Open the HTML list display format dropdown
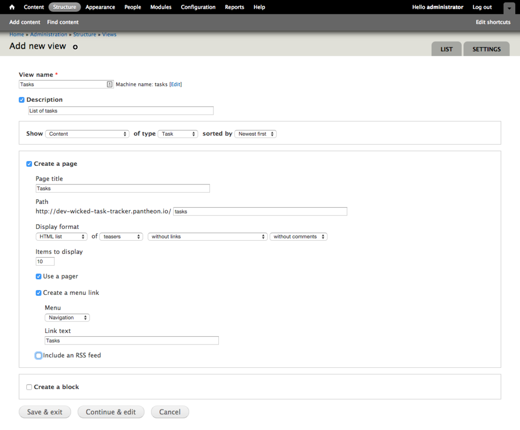This screenshot has height=430, width=520. [61, 236]
